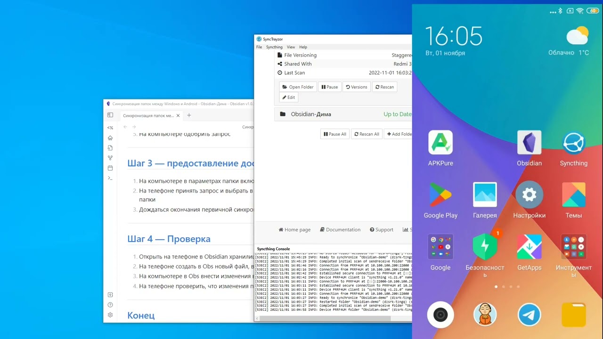The width and height of the screenshot is (603, 339).
Task: Click Rescan All button
Action: coord(367,134)
